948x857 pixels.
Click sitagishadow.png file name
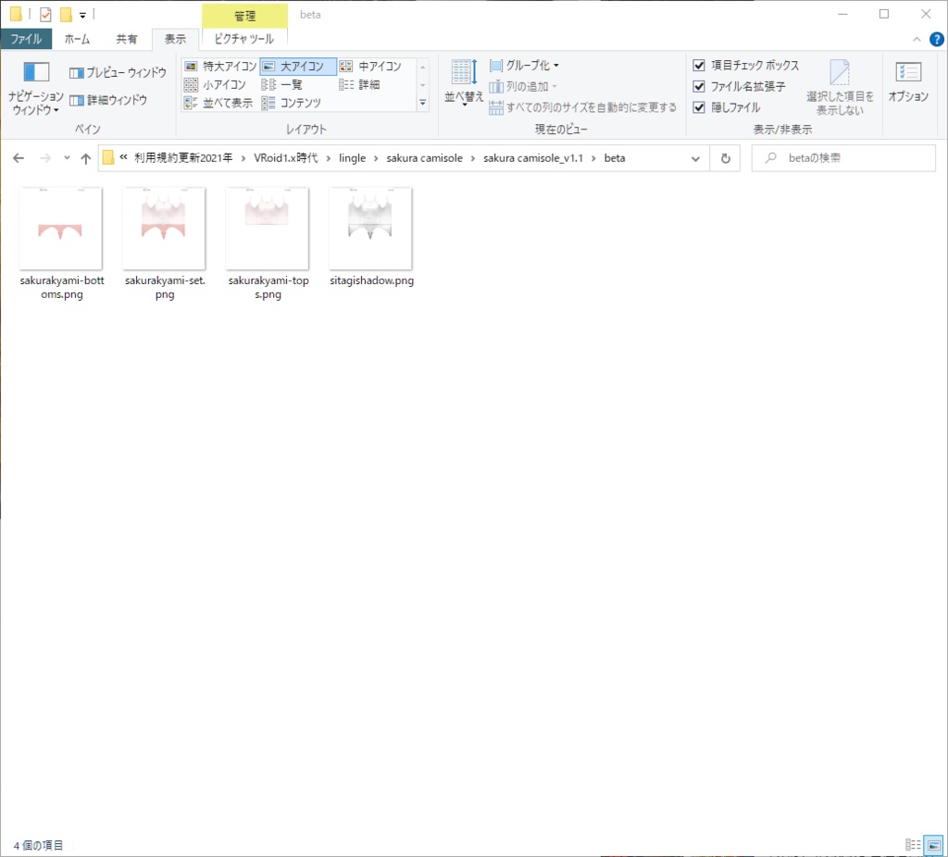(x=371, y=280)
